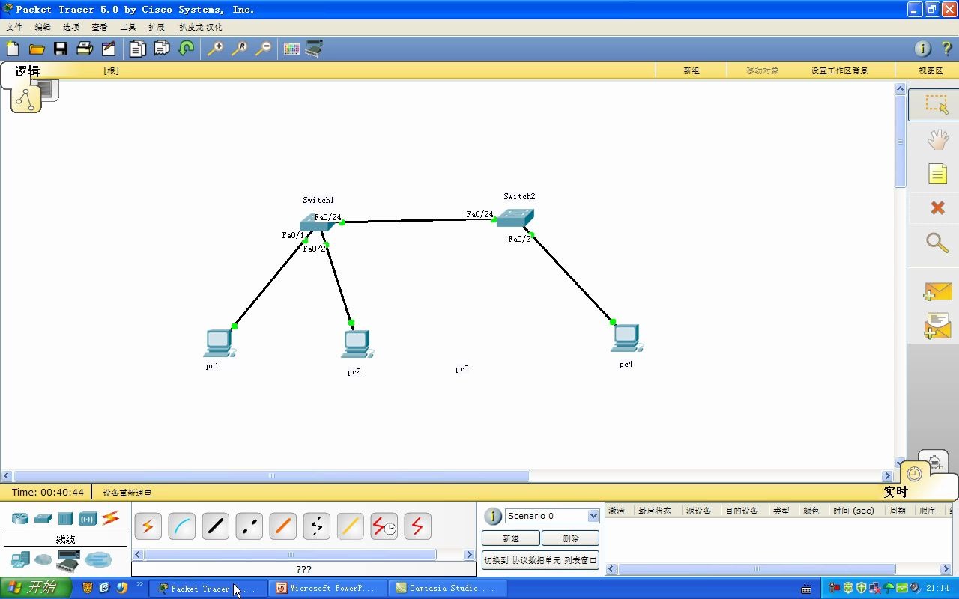Activate the Move Layout hand tool
Viewport: 959px width, 599px height.
[937, 139]
